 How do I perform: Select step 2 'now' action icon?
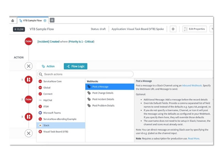point(29,99)
